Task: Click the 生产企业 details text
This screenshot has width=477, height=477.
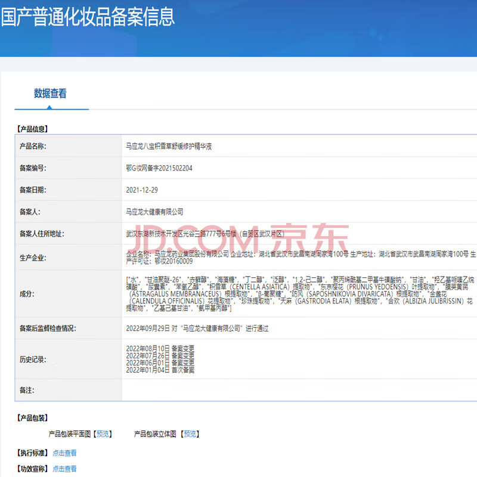Action: tap(298, 258)
